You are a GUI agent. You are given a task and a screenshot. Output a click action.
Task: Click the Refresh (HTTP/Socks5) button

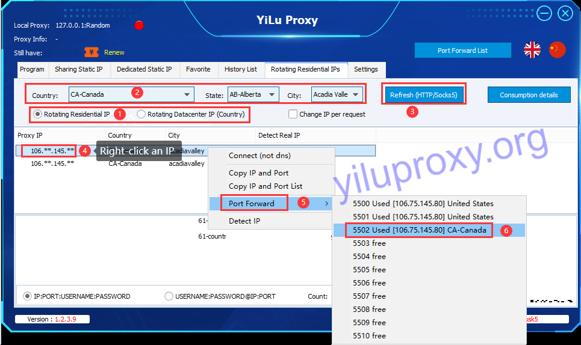424,95
